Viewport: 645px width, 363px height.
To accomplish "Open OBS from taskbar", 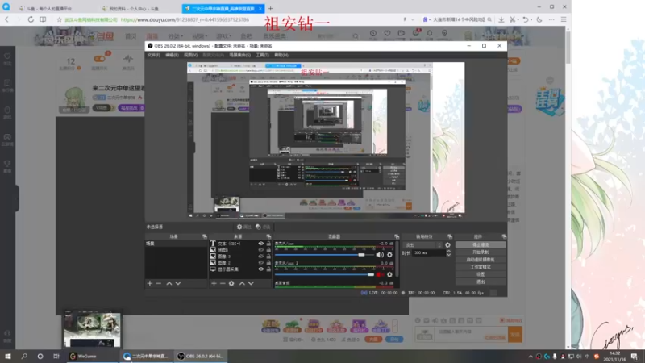I will point(201,356).
